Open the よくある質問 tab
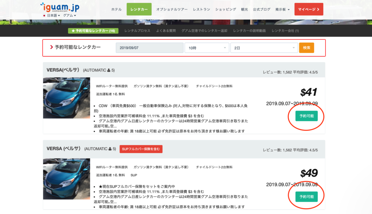The image size is (372, 214). (x=166, y=31)
